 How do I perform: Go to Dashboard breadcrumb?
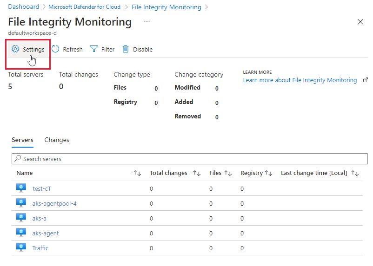pyautogui.click(x=24, y=7)
